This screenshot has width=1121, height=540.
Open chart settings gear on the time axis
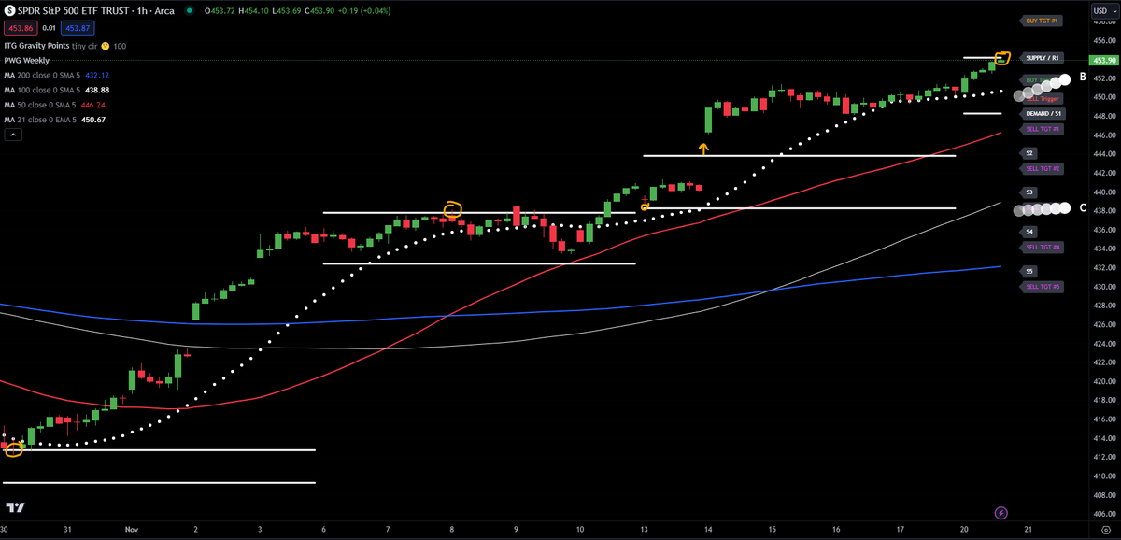tap(1105, 530)
